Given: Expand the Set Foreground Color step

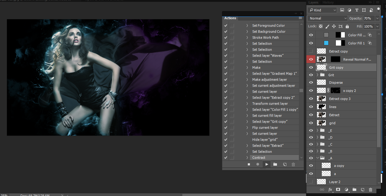Looking at the screenshot, I should (248, 26).
